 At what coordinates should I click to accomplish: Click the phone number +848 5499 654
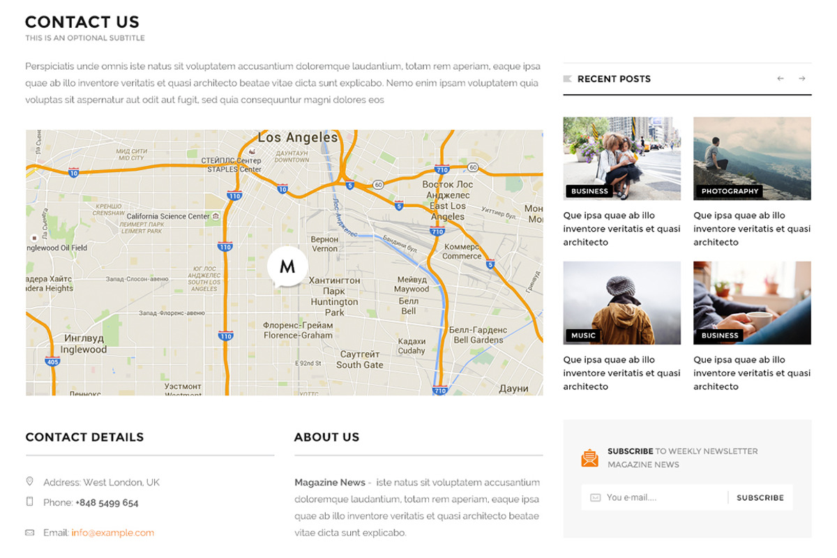(x=107, y=502)
